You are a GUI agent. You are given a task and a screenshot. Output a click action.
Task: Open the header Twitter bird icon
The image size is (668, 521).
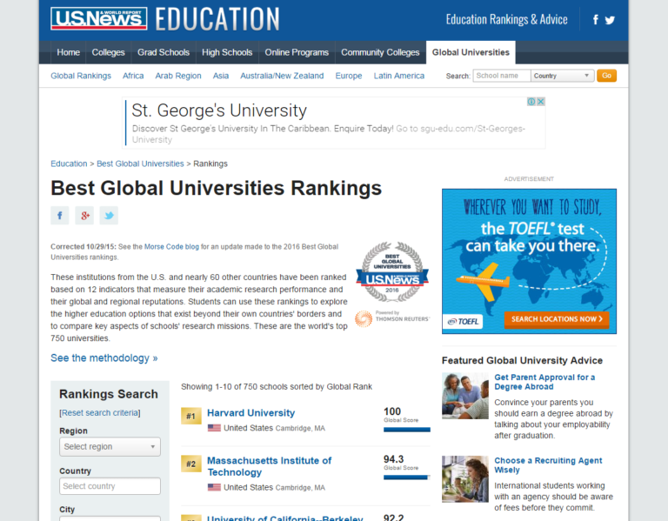tap(610, 20)
